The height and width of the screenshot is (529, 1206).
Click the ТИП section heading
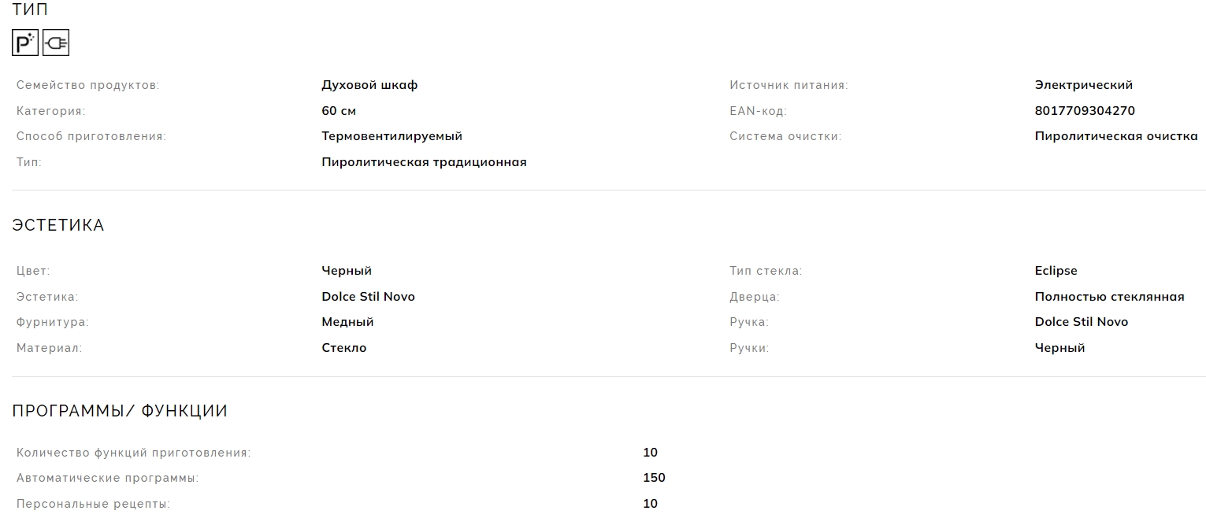click(x=30, y=9)
